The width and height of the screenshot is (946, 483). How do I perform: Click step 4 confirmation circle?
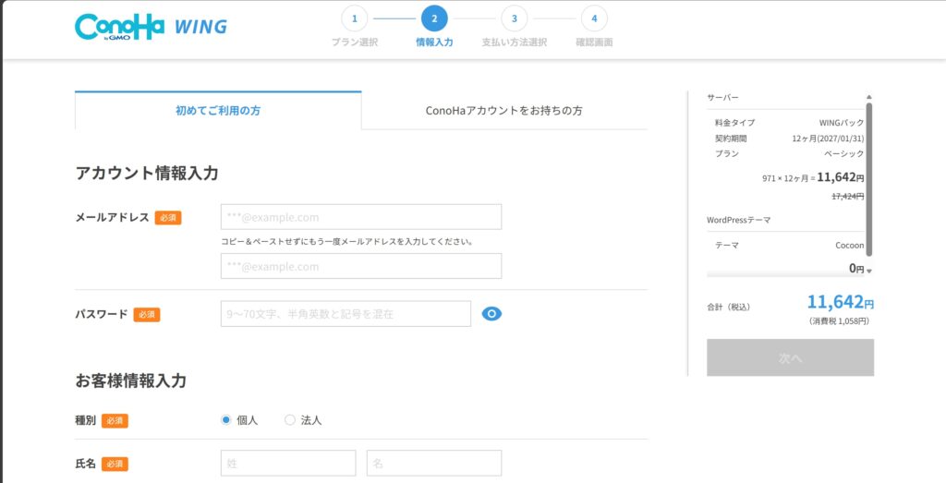[x=594, y=18]
